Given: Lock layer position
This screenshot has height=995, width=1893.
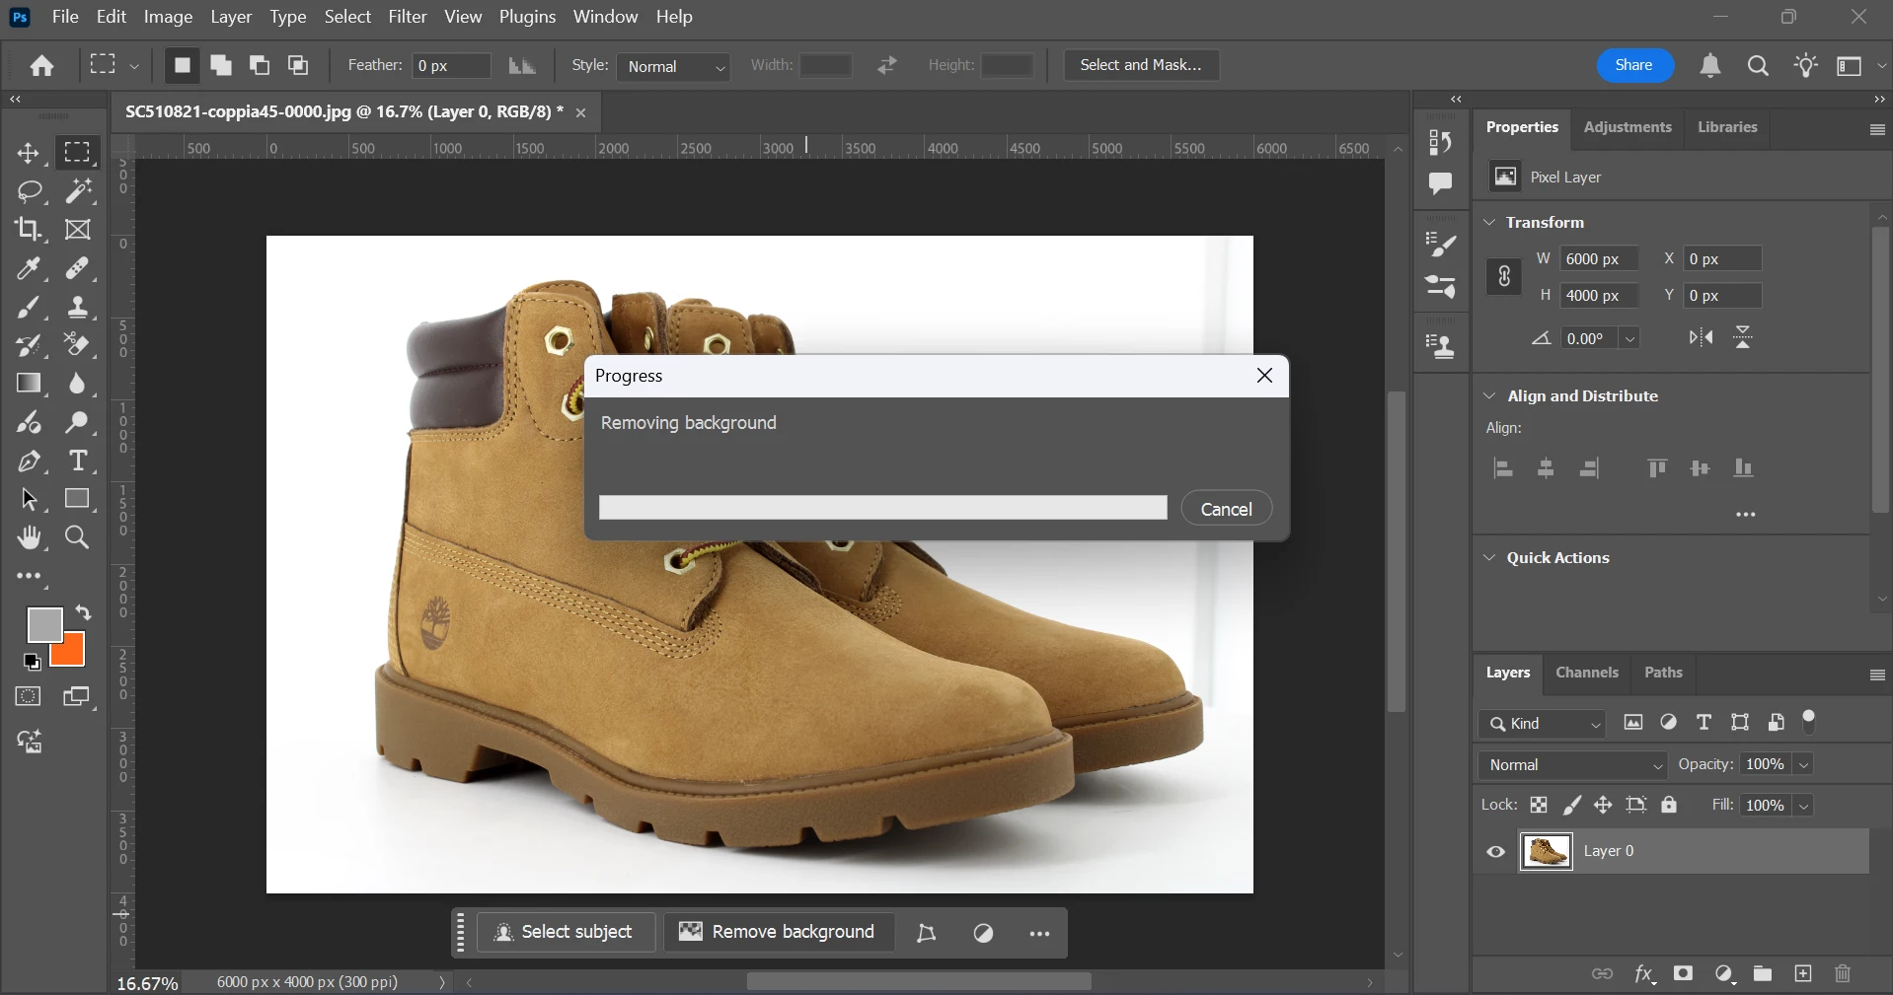Looking at the screenshot, I should click(1603, 805).
